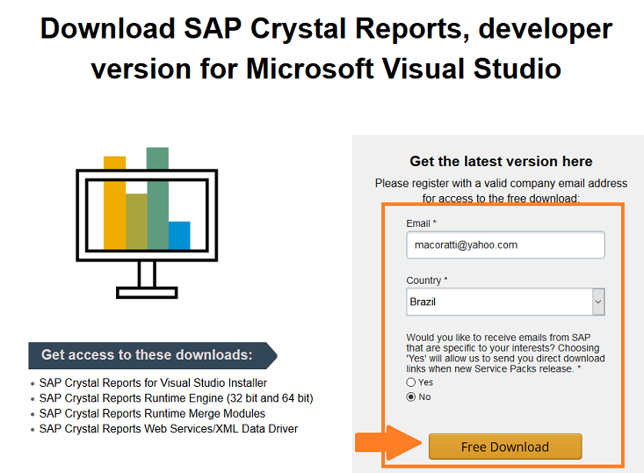This screenshot has height=473, width=644.
Task: Click the 'Please register with a valid company email' text
Action: (x=501, y=191)
